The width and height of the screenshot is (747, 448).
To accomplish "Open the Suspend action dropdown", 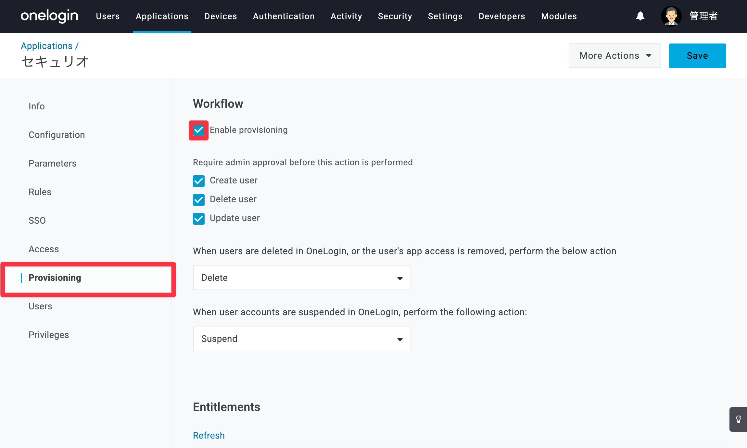I will click(302, 339).
